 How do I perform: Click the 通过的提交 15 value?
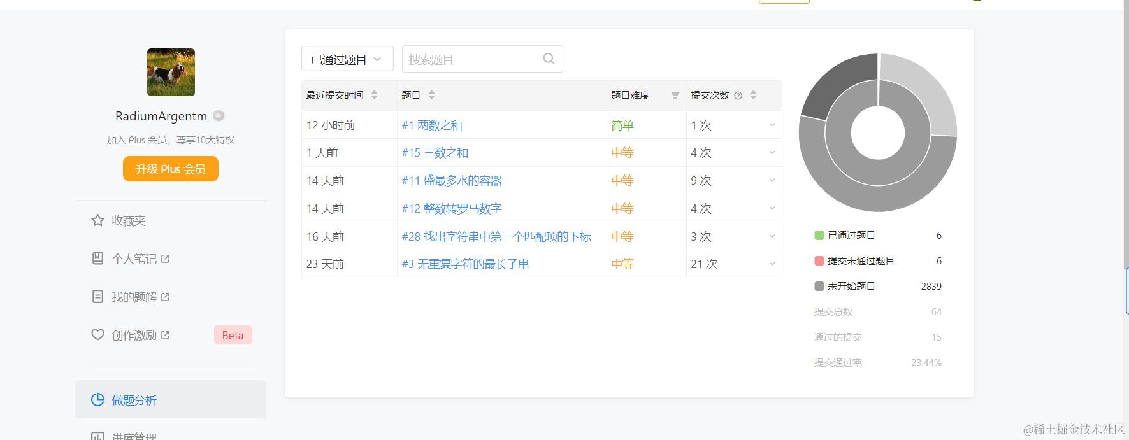(x=936, y=337)
